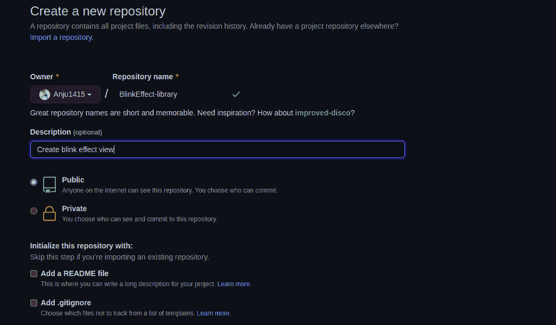Click the Private lock icon
Screen dimensions: 556x325
(x=49, y=213)
